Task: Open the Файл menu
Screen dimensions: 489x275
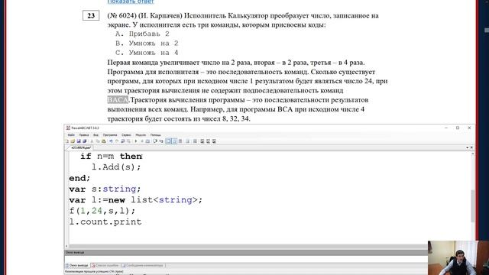Action: coord(71,135)
